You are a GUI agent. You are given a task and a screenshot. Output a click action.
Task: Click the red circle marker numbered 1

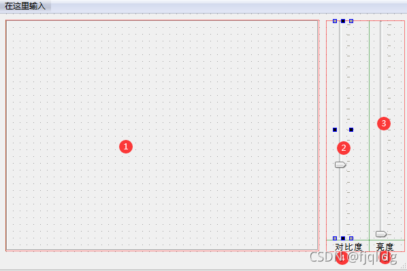tap(126, 147)
